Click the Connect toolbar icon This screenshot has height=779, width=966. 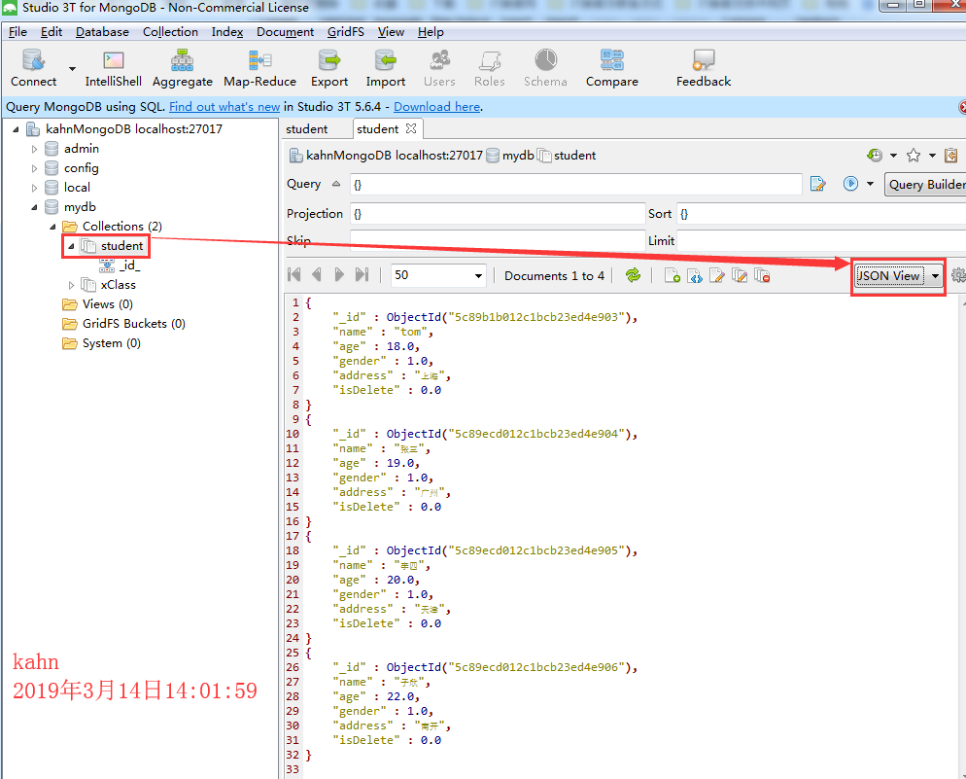33,60
